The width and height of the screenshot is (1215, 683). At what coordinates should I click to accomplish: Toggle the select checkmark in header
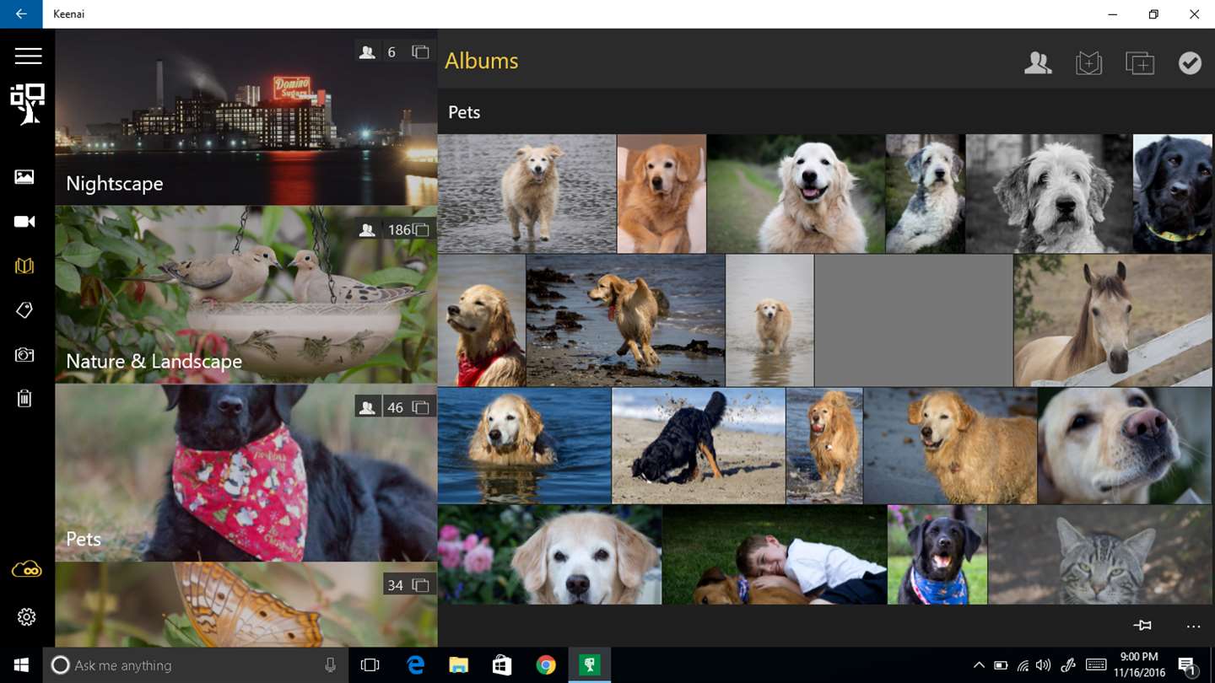1190,63
